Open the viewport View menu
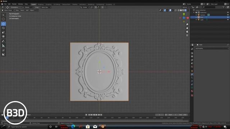Viewport: 230px width, 129px height. tap(17, 10)
